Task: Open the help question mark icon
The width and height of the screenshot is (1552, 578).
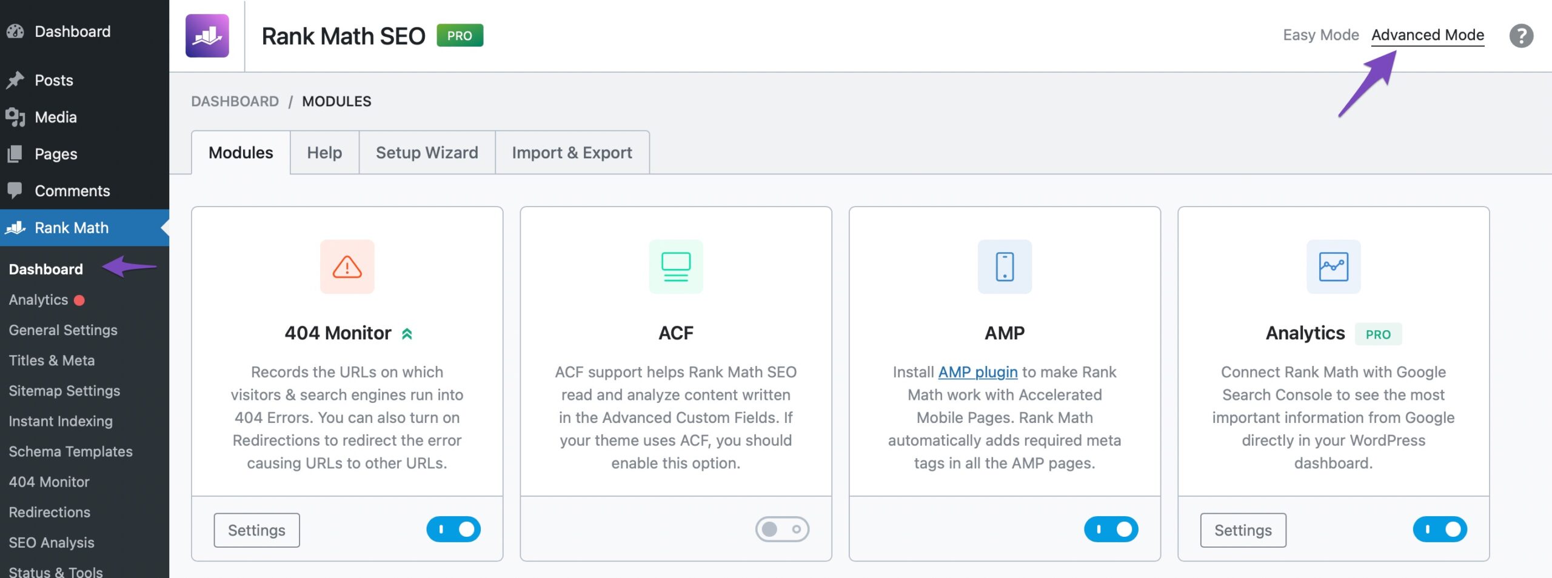Action: (1521, 36)
